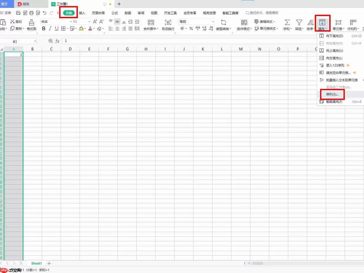Click the AutoSum (求和) sigma icon
364x273 pixels.
tap(287, 22)
